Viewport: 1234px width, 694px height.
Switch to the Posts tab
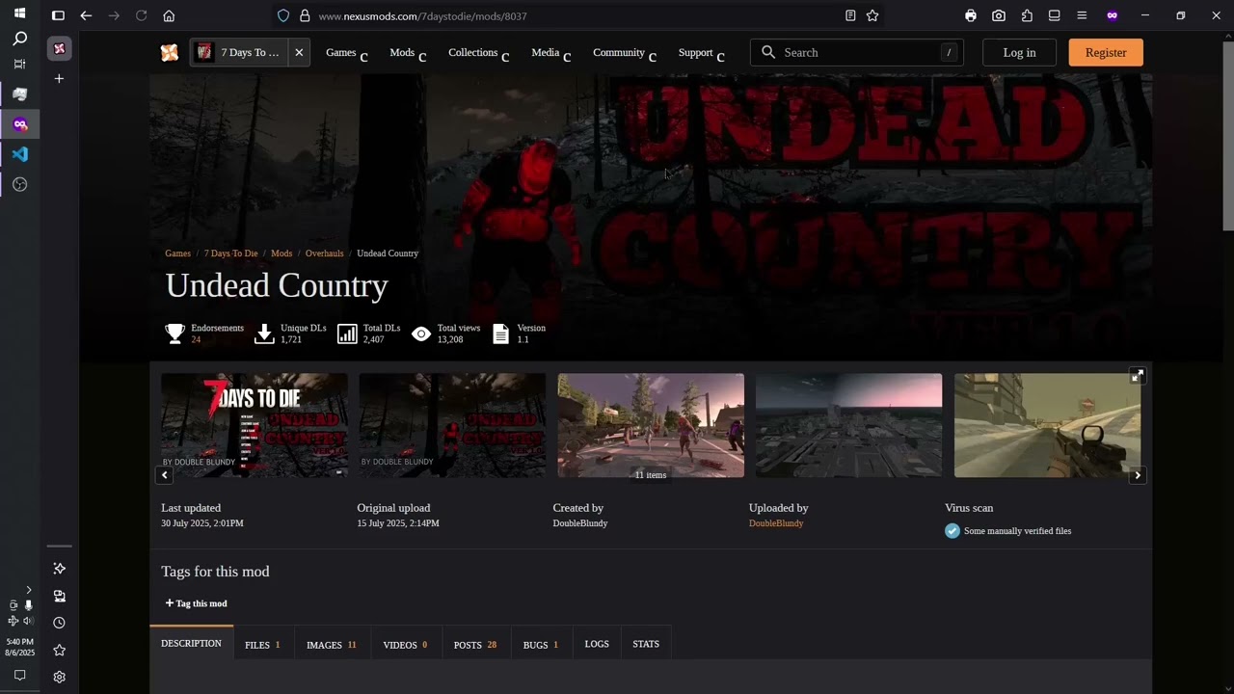475,644
